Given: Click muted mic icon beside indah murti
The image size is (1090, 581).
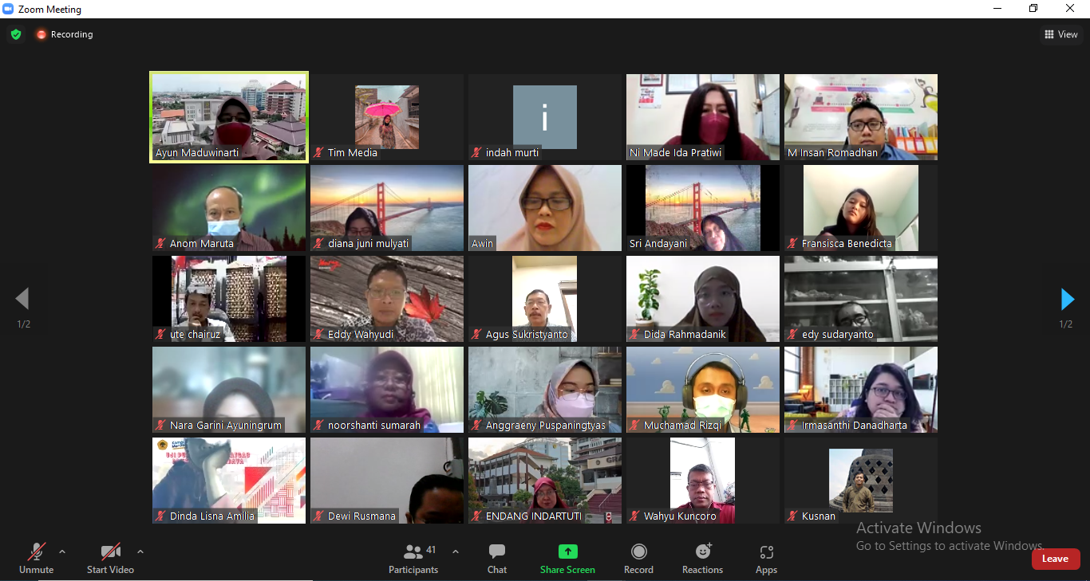Looking at the screenshot, I should pos(477,152).
